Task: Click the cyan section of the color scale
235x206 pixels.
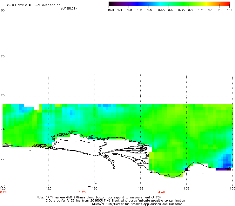Action: tap(160, 4)
